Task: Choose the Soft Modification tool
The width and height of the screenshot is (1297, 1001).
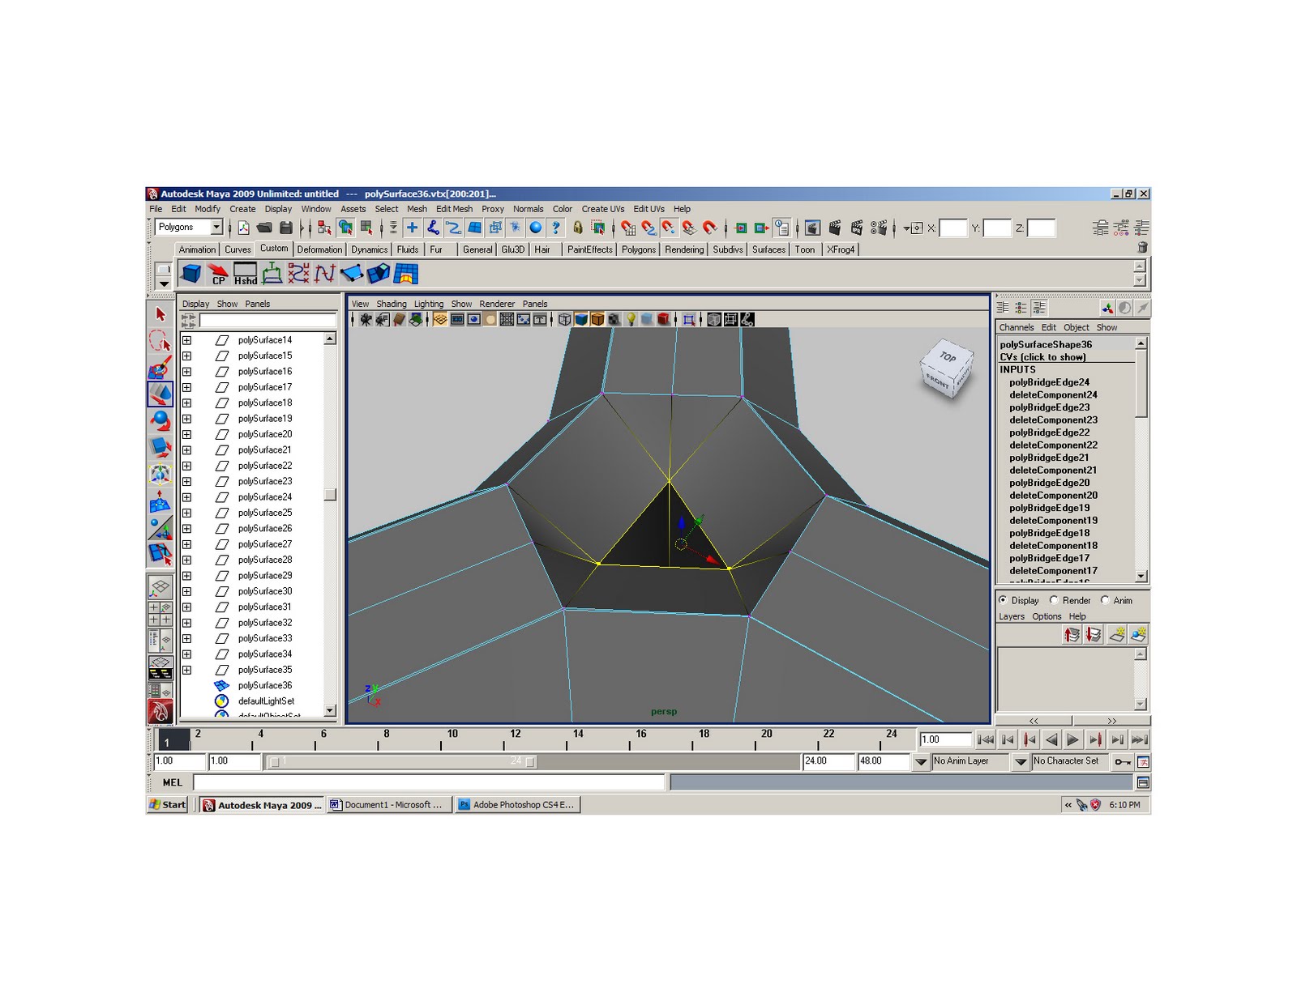Action: tap(160, 501)
